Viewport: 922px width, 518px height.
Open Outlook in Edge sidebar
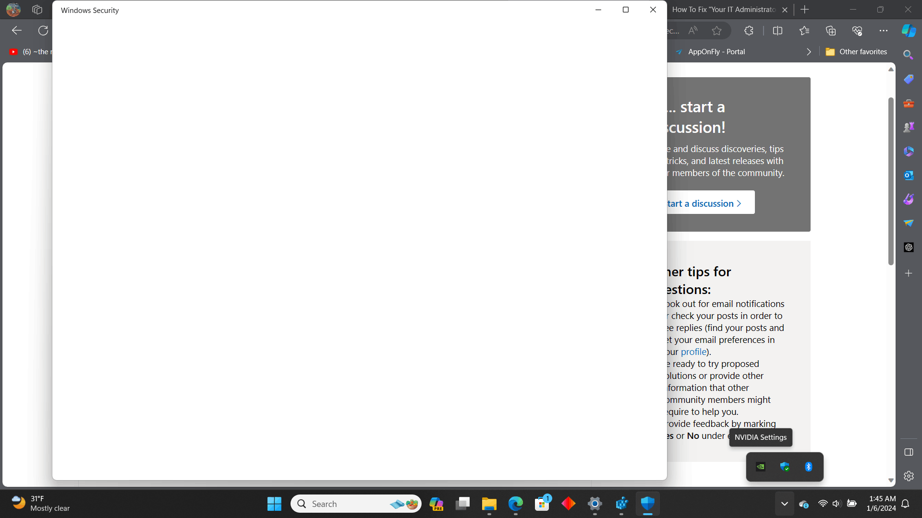[x=909, y=176]
